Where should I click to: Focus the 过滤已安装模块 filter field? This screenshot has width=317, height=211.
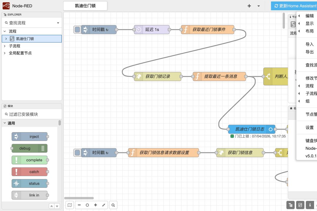(32, 114)
